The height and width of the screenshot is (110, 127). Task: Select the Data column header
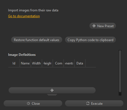tap(80, 63)
